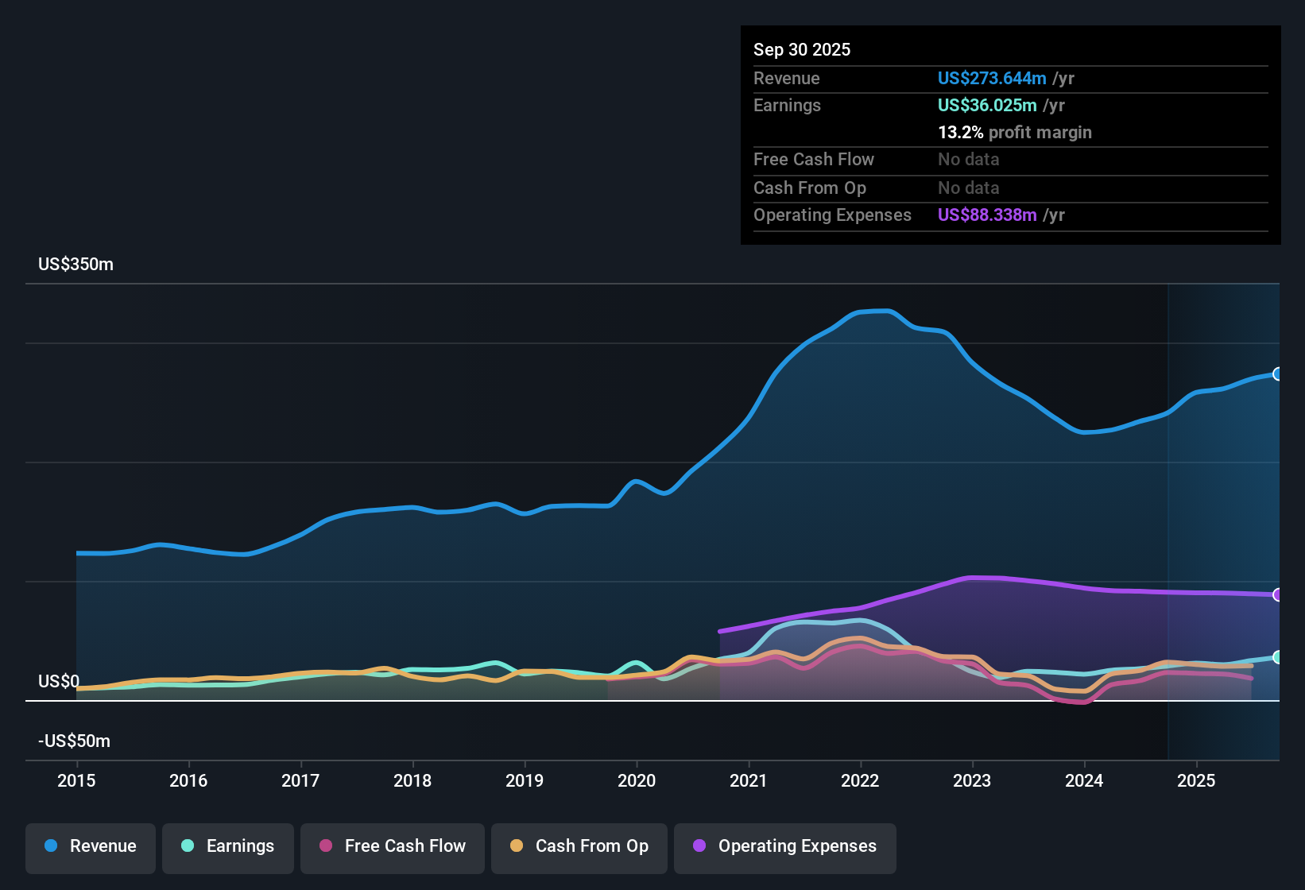
Task: Click the orange Cash From Op legend dot
Action: coord(516,847)
